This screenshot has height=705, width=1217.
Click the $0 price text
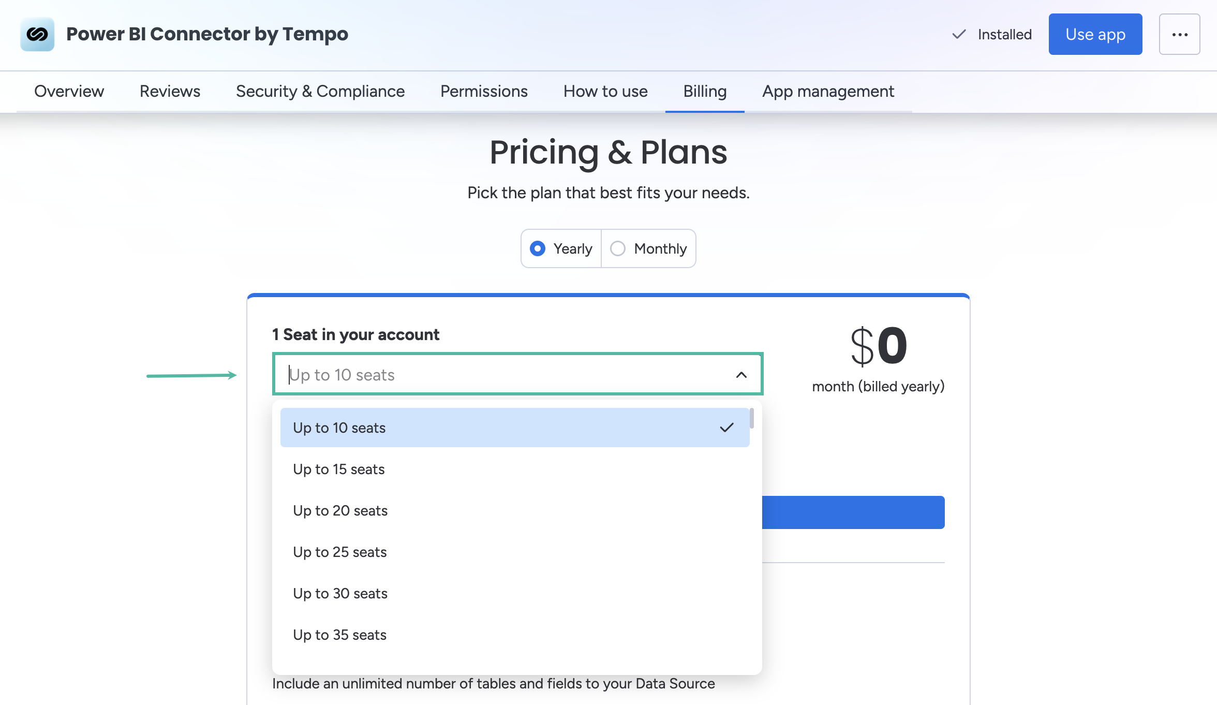point(879,346)
